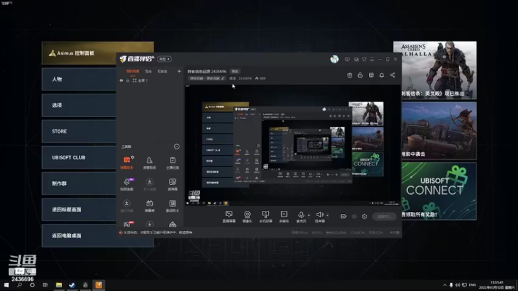This screenshot has height=291, width=518.
Task: Toggle the preview eye beside the settings gear
Action: click(354, 217)
